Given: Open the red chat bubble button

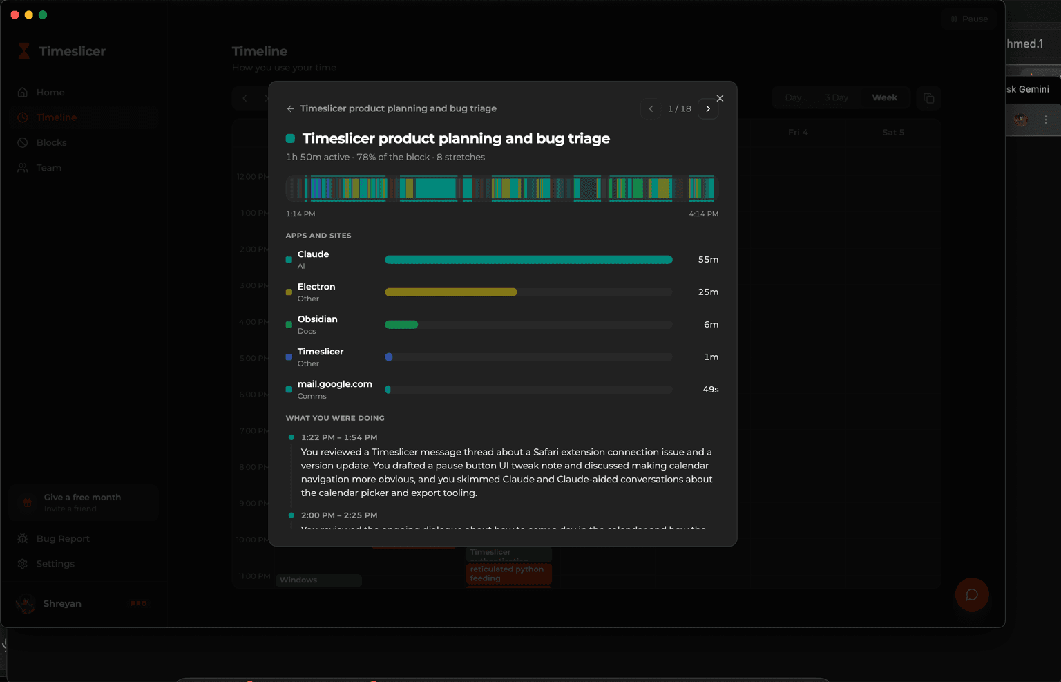Looking at the screenshot, I should pos(972,595).
